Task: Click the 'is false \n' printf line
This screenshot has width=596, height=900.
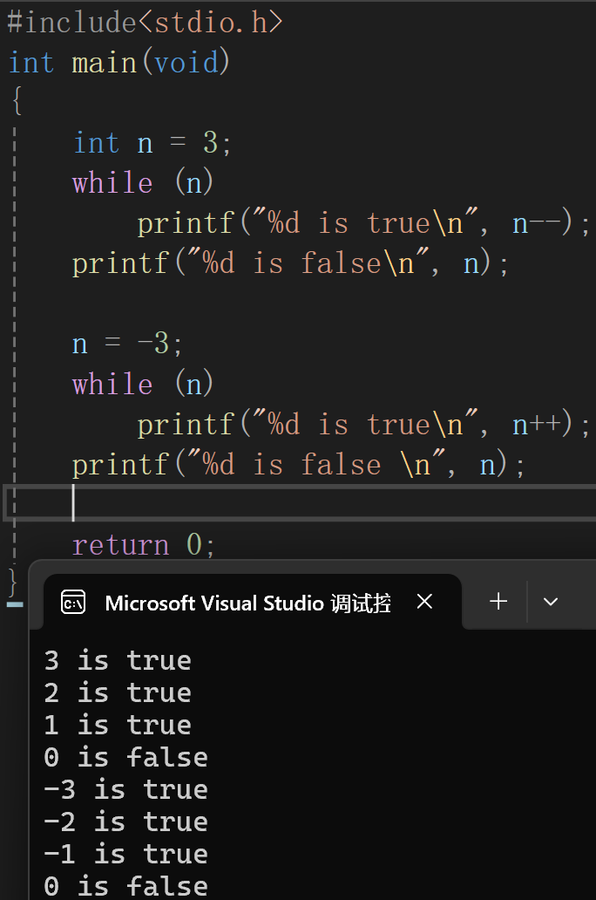Action: pos(298,464)
